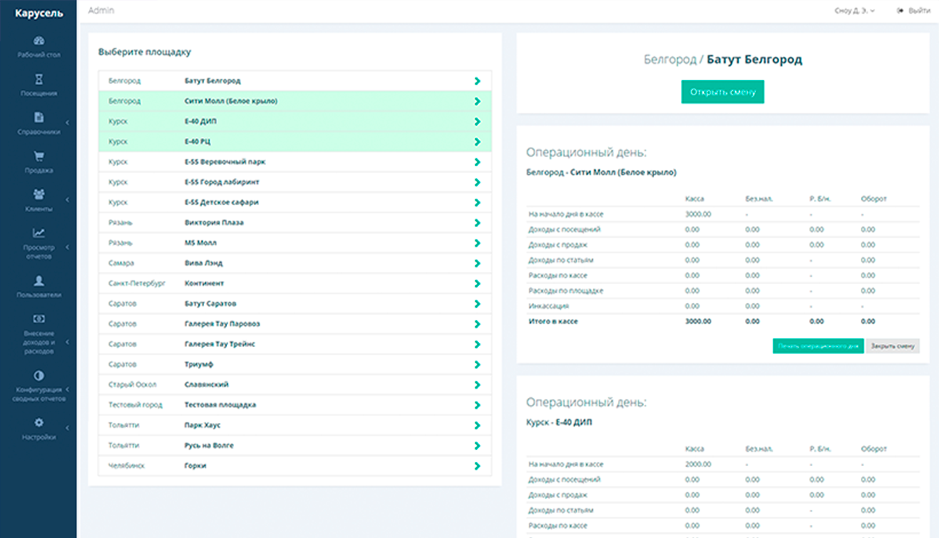Expand the Конфигурация сводных отчетов submenu arrow
This screenshot has width=939, height=538.
[68, 390]
